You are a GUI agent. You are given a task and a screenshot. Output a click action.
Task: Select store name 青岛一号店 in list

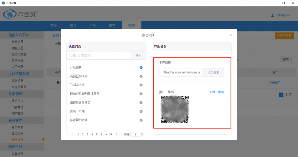77,111
